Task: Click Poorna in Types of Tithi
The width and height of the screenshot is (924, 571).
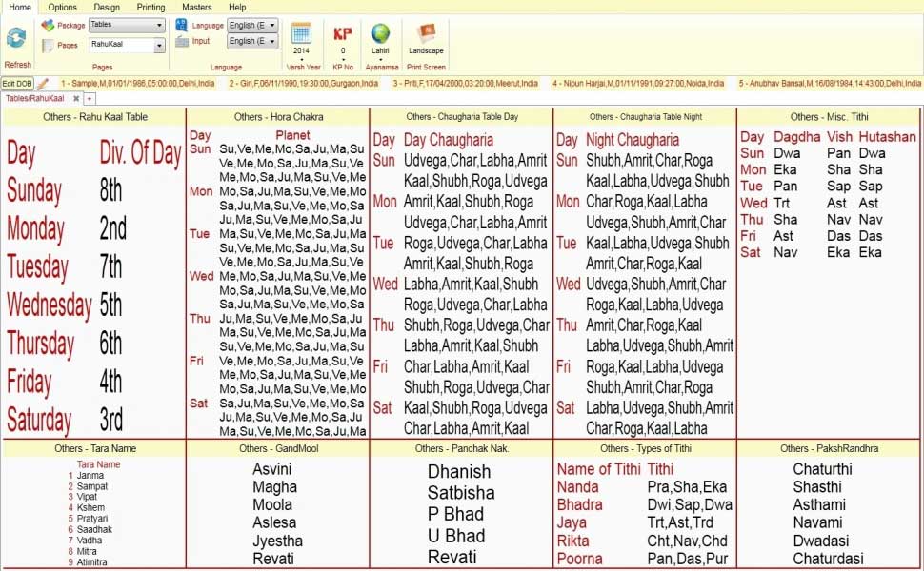Action: [x=580, y=559]
